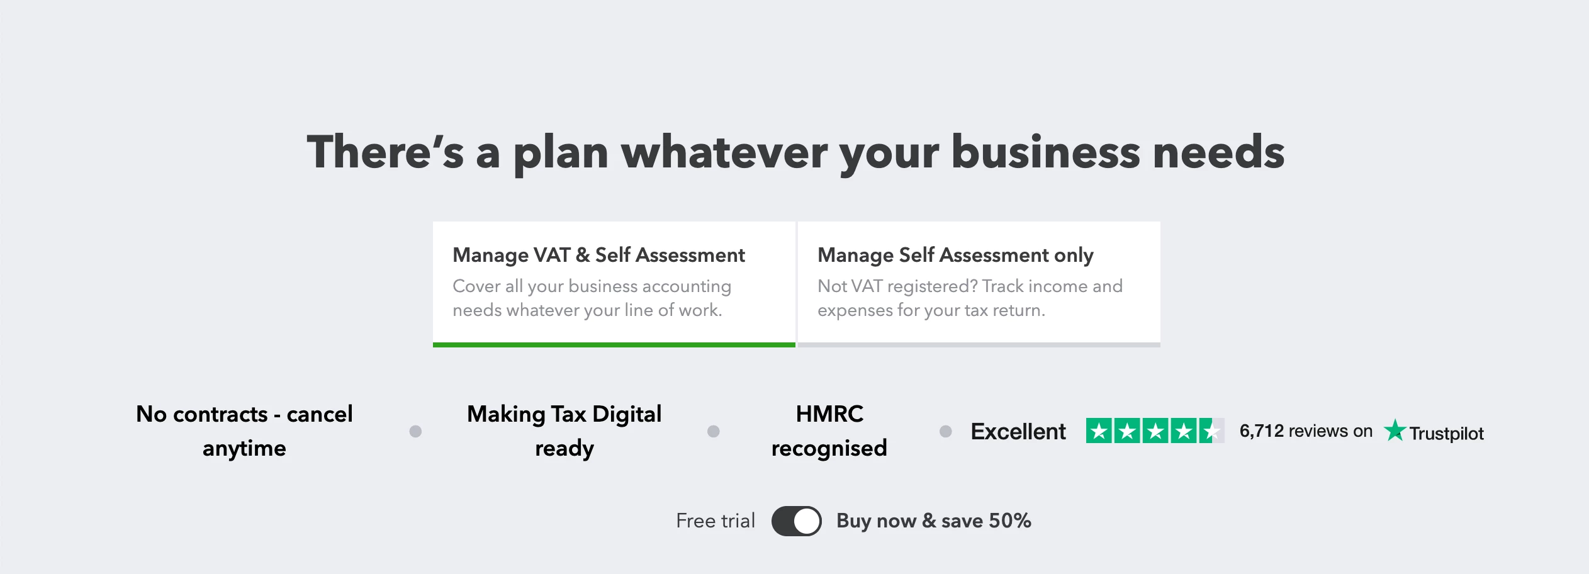Select the Free trial option label
This screenshot has height=574, width=1589.
716,521
